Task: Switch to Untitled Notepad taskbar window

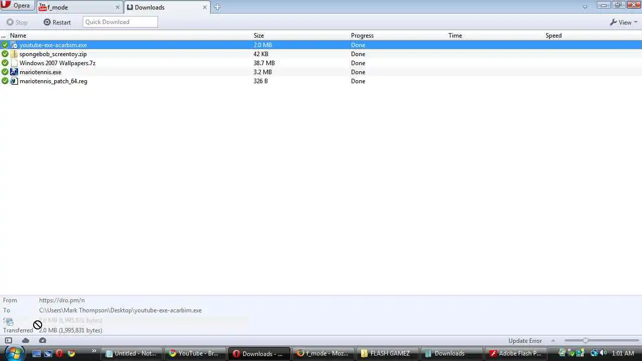Action: tap(131, 353)
